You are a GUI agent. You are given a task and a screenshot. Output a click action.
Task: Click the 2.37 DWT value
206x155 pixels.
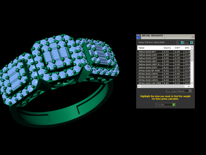click(x=177, y=77)
